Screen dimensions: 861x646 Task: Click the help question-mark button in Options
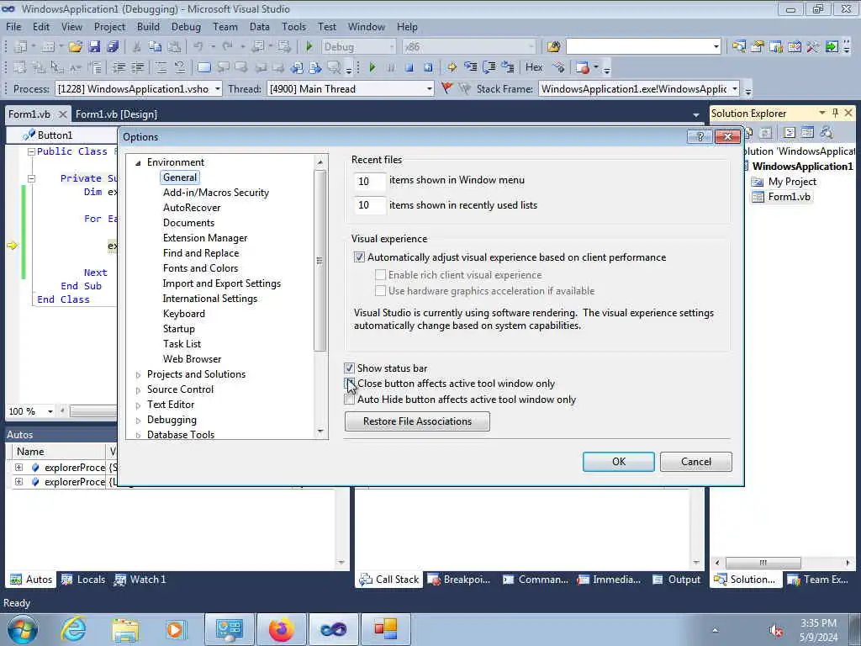point(700,136)
